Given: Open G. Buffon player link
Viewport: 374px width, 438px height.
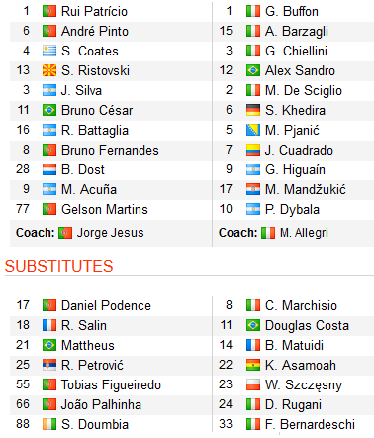Looking at the screenshot, I should click(292, 11).
